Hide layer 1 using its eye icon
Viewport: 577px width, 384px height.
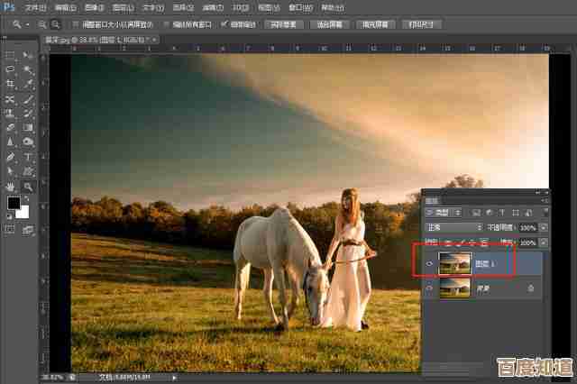428,262
